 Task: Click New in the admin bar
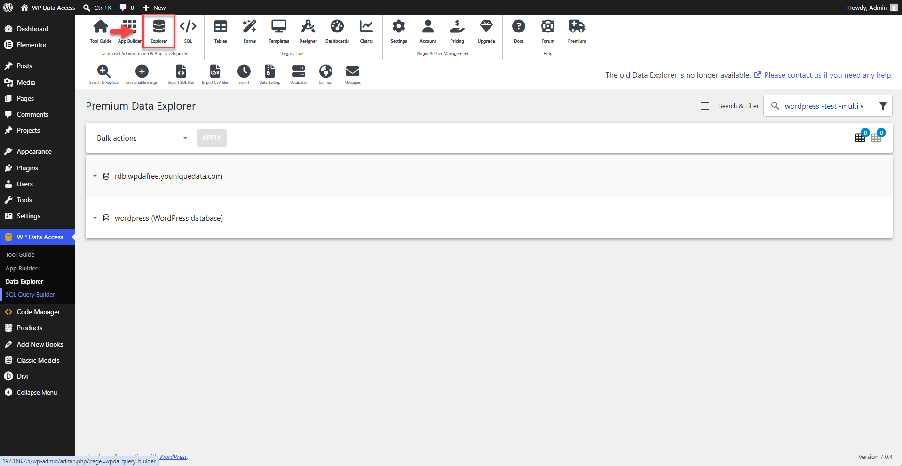[154, 8]
